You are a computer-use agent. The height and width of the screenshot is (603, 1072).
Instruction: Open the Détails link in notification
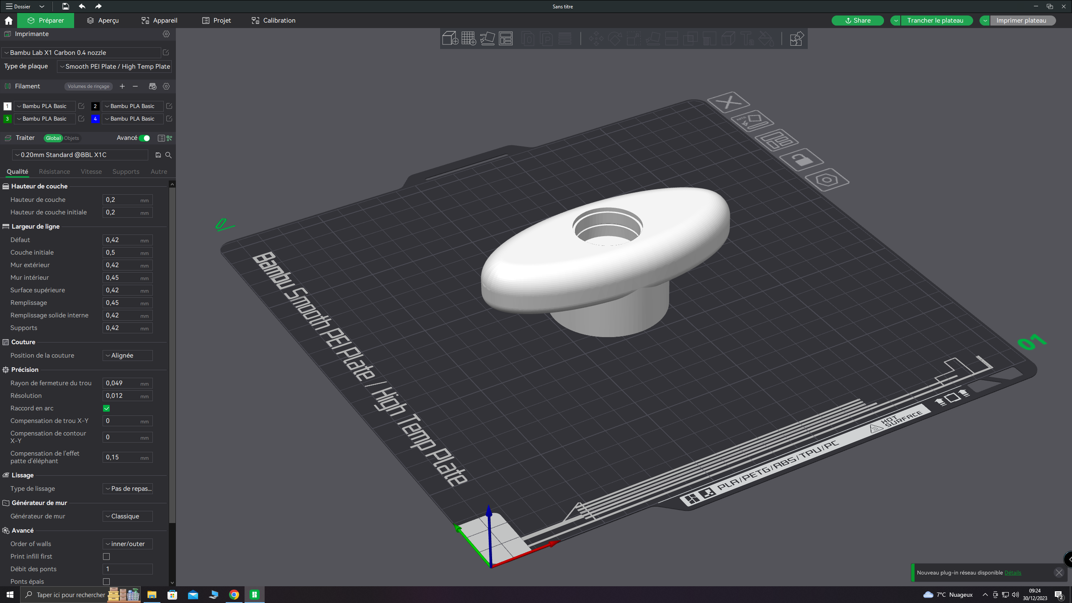tap(1013, 572)
